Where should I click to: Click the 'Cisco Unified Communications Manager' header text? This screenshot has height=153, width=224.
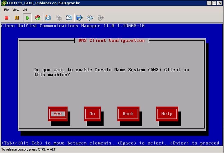click(x=73, y=26)
